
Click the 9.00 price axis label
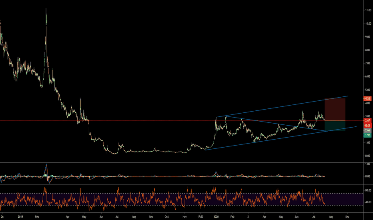click(x=368, y=37)
